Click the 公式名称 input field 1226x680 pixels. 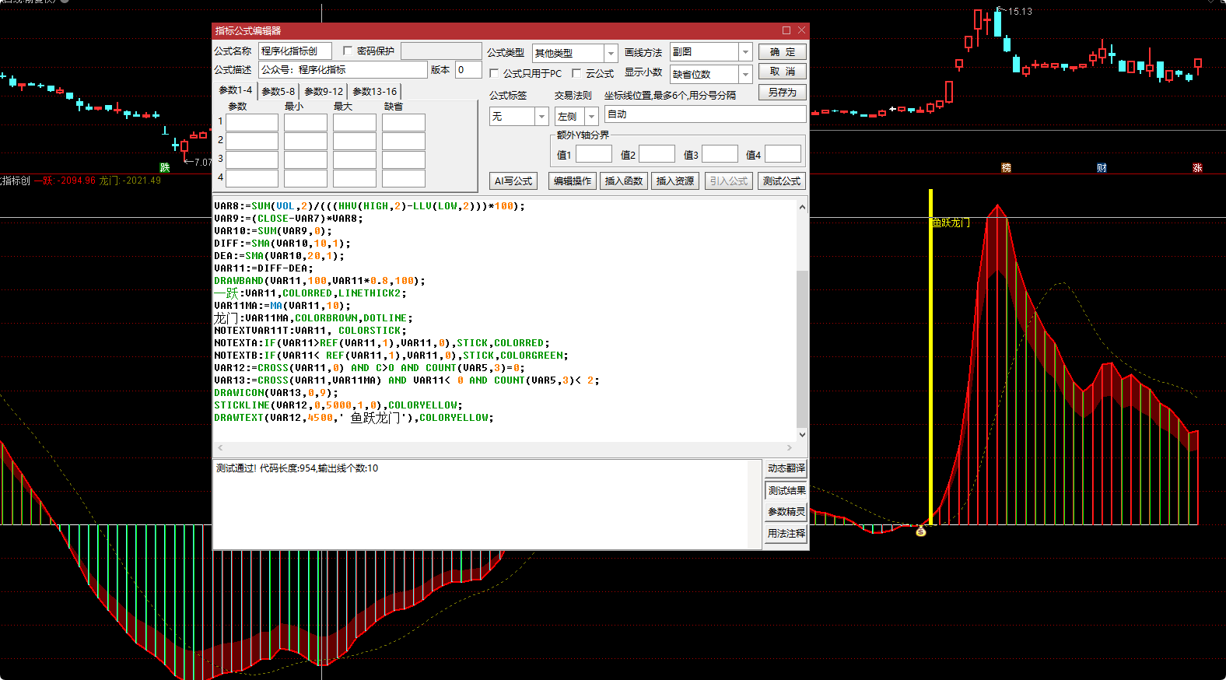[x=295, y=51]
